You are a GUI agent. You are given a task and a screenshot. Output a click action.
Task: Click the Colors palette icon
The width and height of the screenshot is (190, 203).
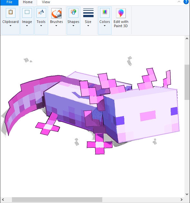click(105, 13)
